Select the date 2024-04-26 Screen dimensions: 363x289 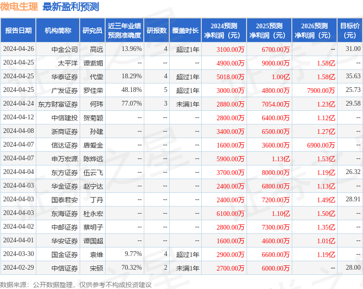pyautogui.click(x=18, y=49)
